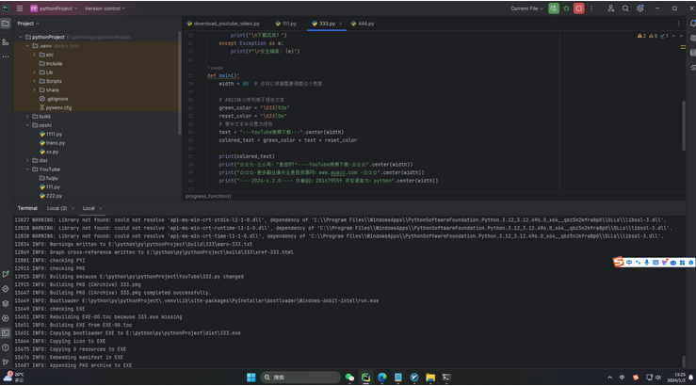Toggle the Project tool window folder icon

6,24
